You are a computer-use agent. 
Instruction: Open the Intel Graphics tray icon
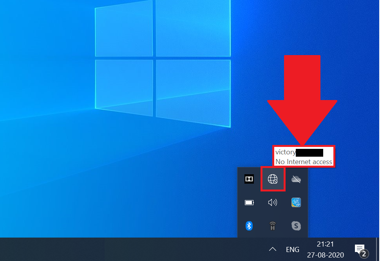[x=296, y=202]
